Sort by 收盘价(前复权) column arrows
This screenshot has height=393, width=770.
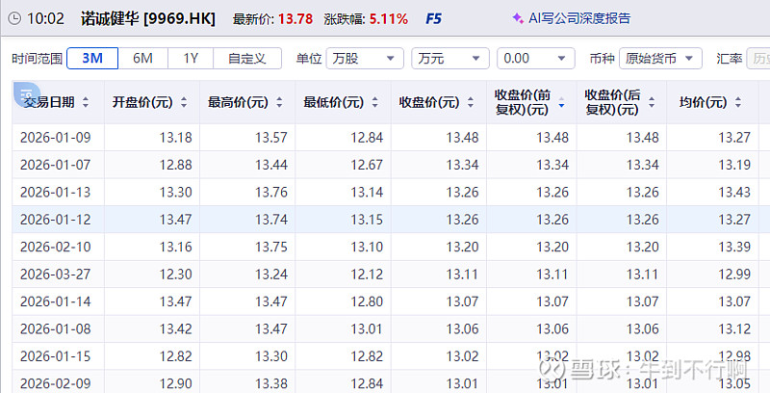pyautogui.click(x=561, y=102)
